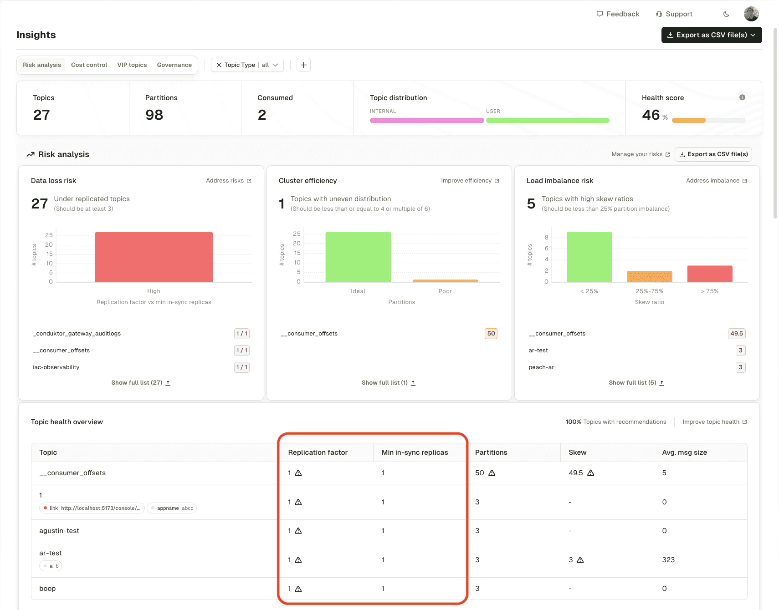Click the add filter plus icon
Screen dimensions: 779x610
tap(303, 65)
